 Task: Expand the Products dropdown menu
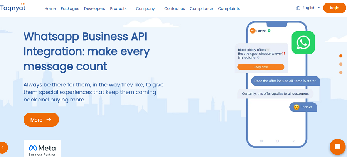(x=121, y=8)
